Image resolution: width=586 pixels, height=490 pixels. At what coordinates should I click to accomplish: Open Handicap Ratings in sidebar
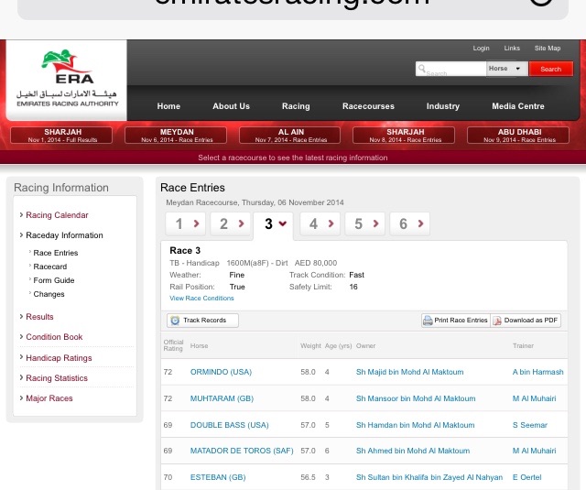pos(59,358)
